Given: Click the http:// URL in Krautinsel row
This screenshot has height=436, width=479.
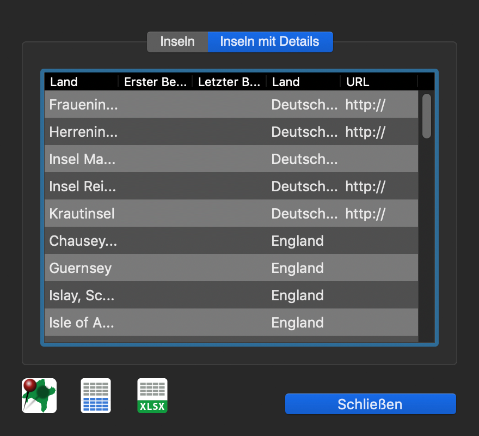Looking at the screenshot, I should tap(365, 214).
